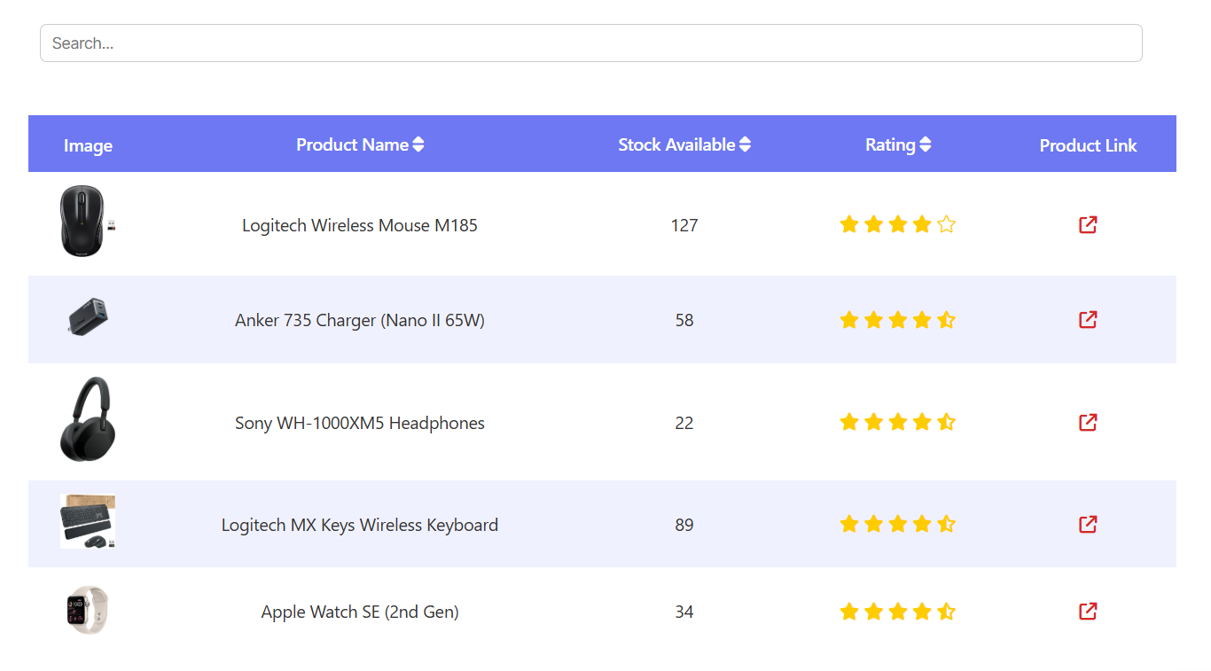Click stock value 127
The image size is (1211, 671).
[x=684, y=225]
